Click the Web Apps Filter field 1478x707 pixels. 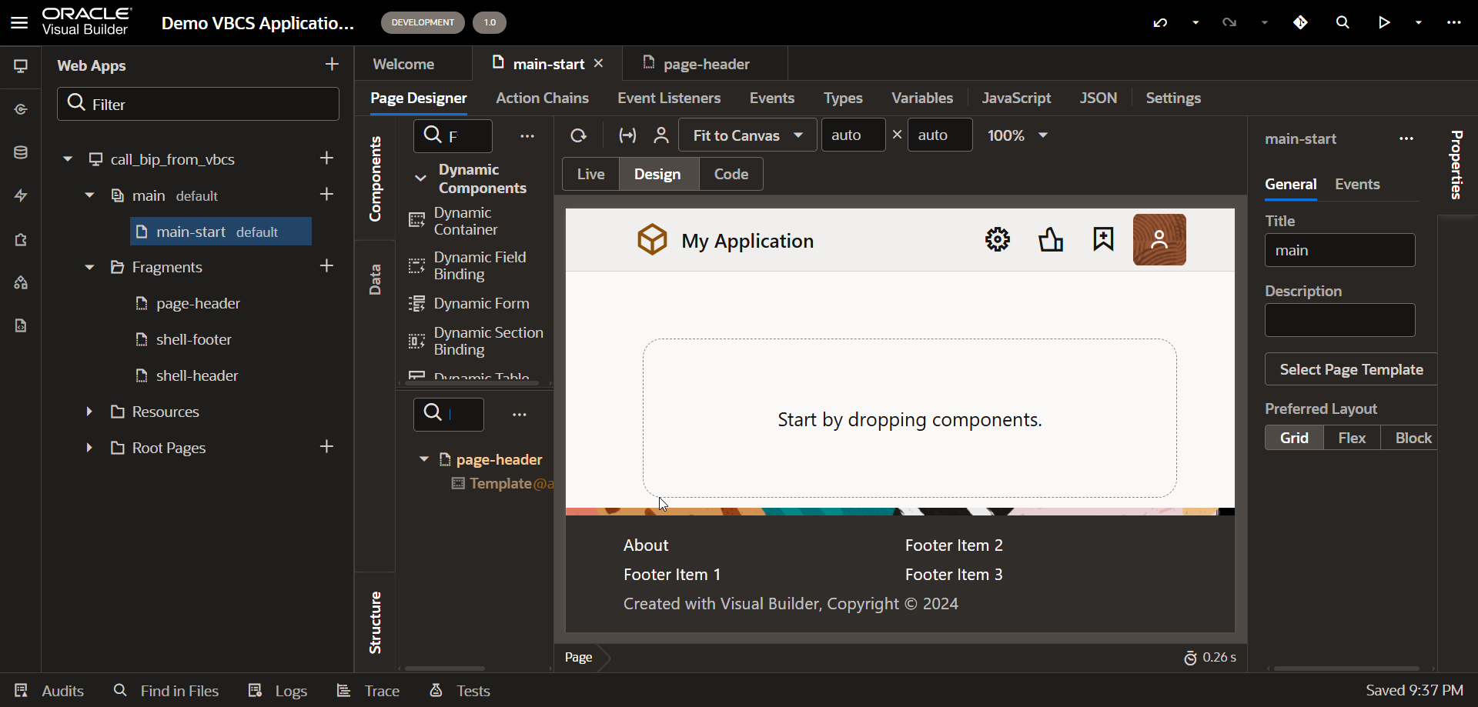tap(198, 104)
